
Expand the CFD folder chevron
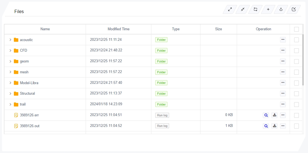[11, 51]
